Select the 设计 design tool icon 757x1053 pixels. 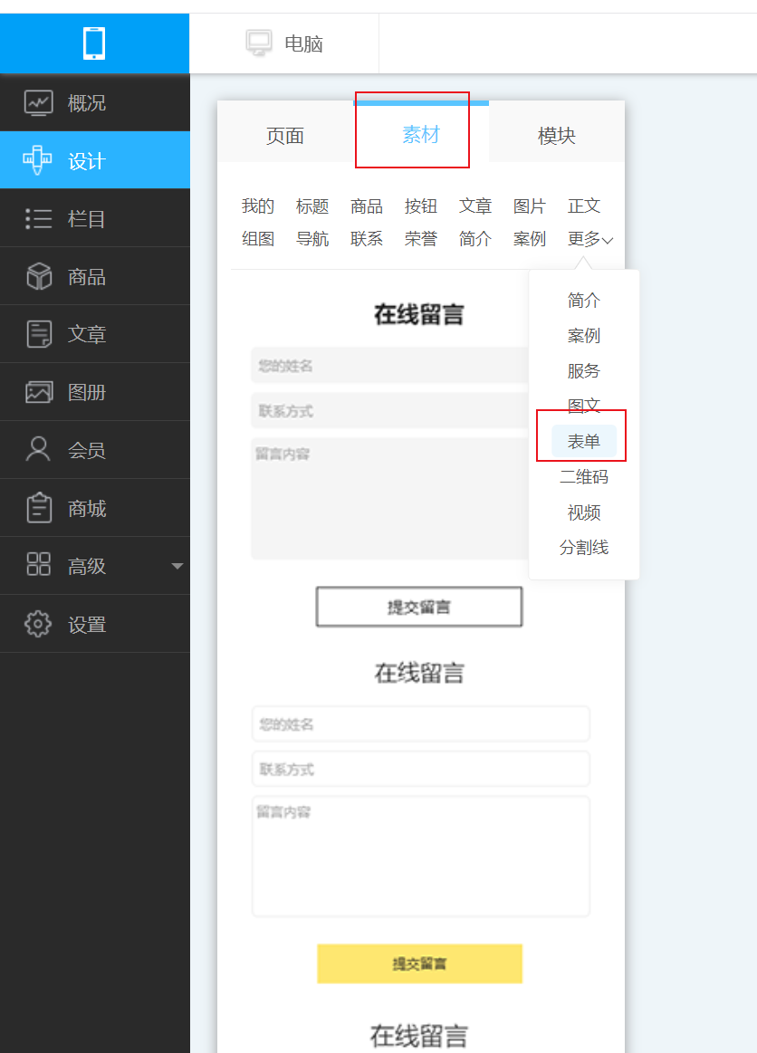(39, 160)
